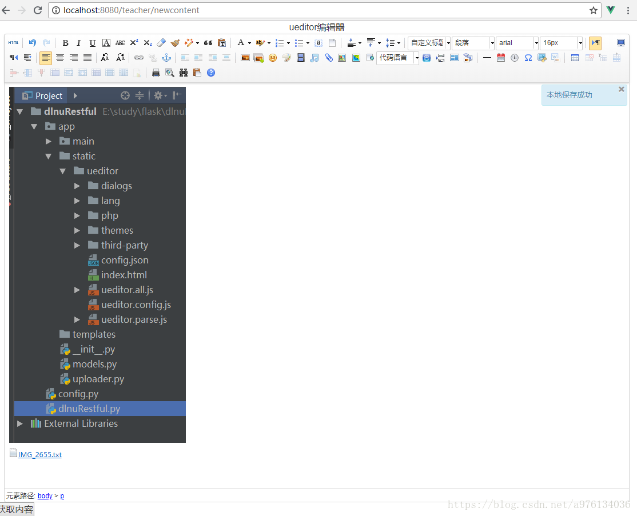Select p in the element path
Image resolution: width=637 pixels, height=516 pixels.
(62, 495)
